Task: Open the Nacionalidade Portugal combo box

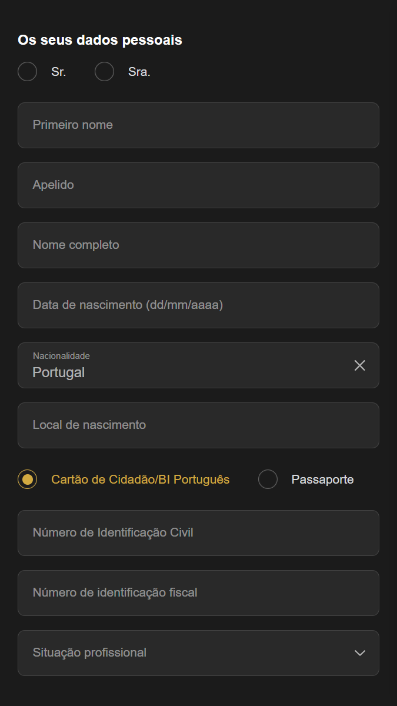Action: 176,365
